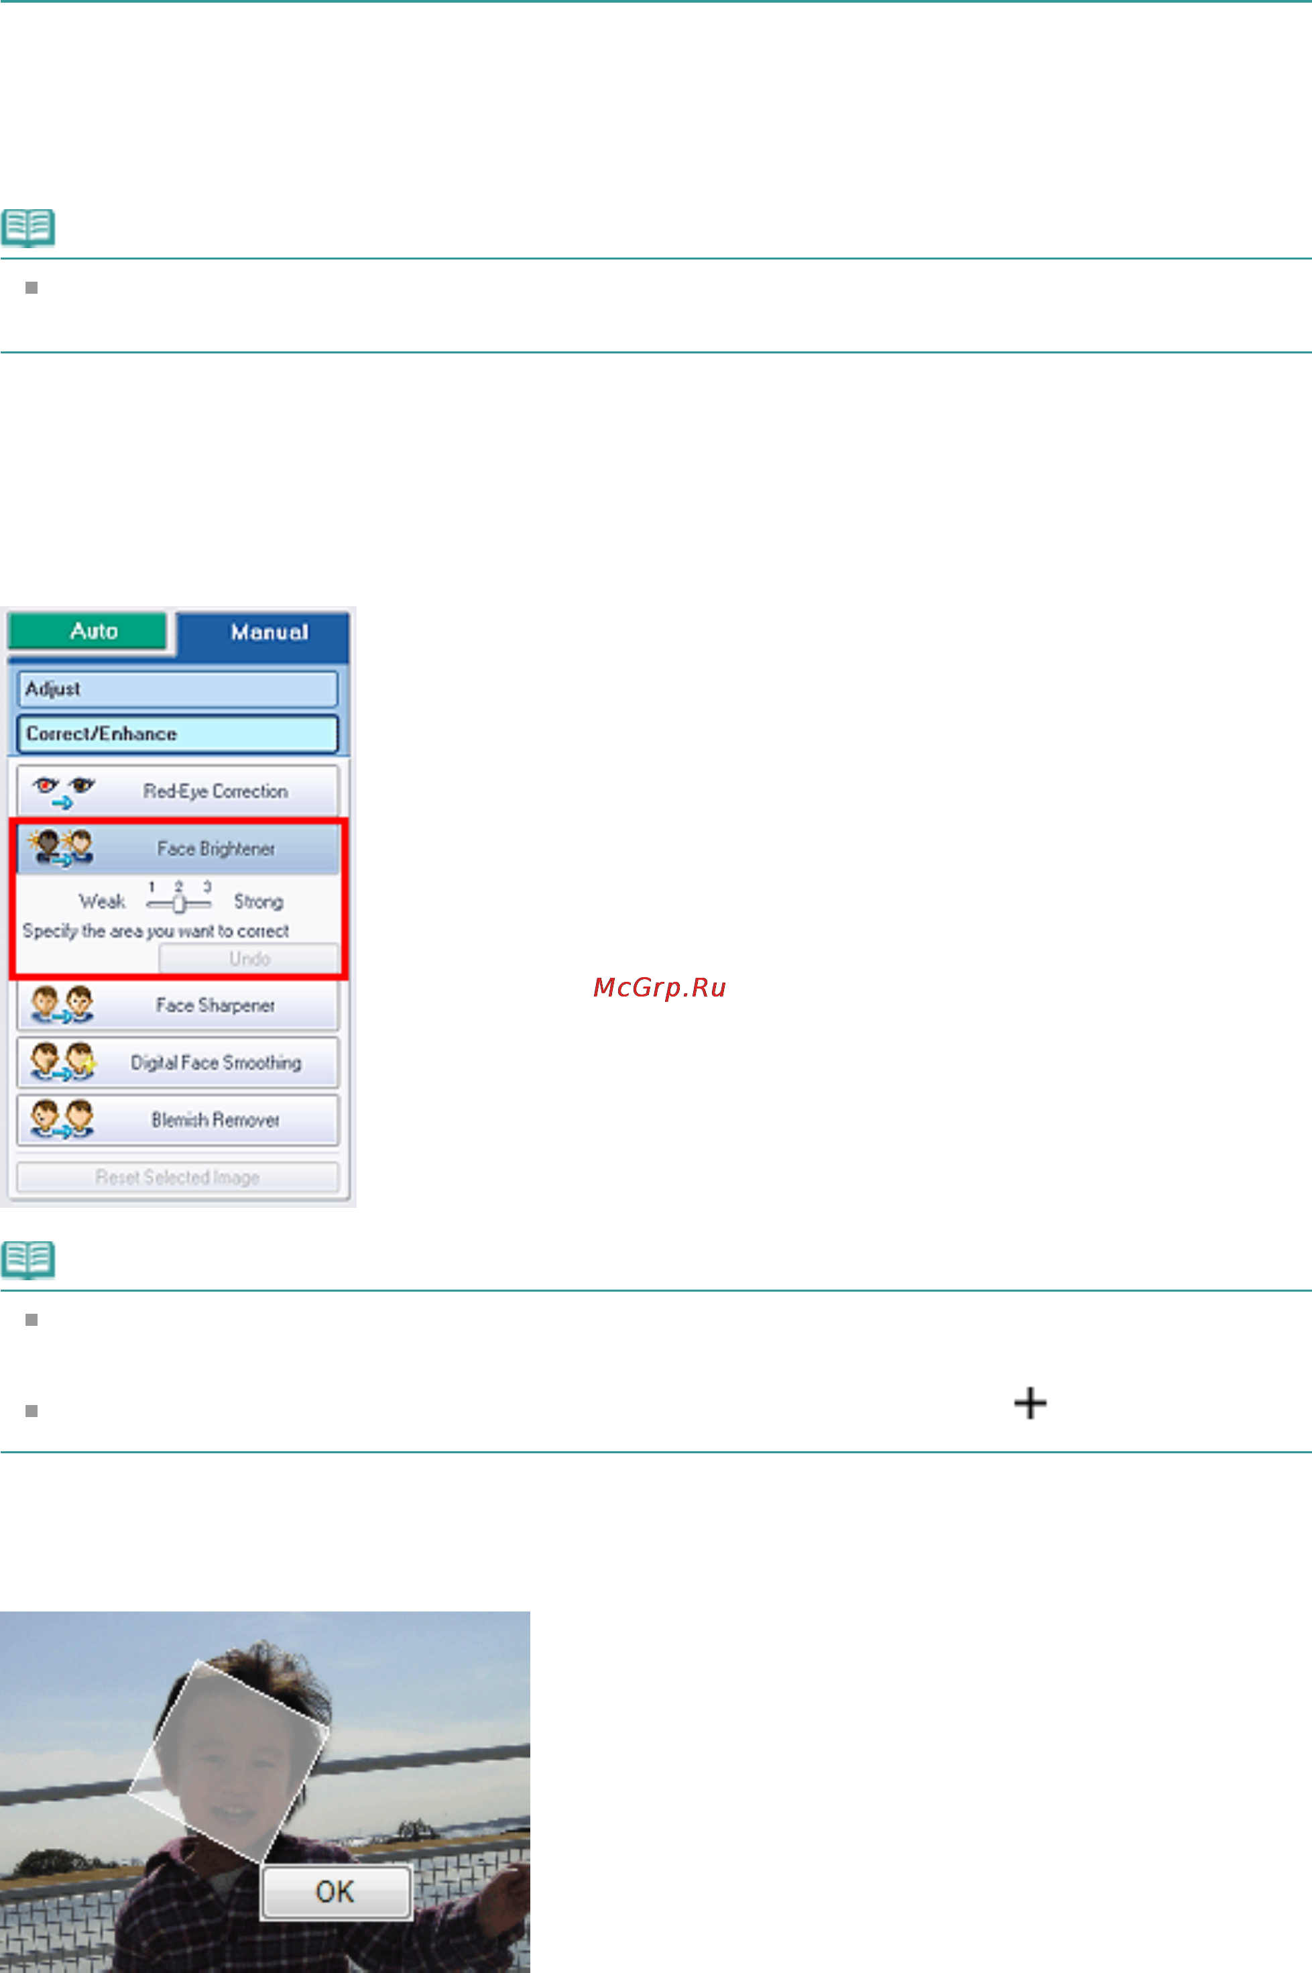This screenshot has height=1973, width=1312.
Task: Click 'Specify the area you want to correct' text
Action: coord(156,931)
